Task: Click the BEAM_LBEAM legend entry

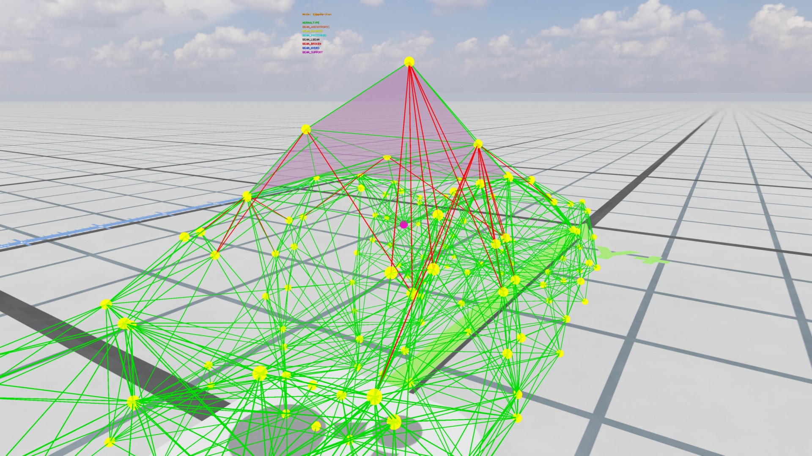Action: (311, 40)
